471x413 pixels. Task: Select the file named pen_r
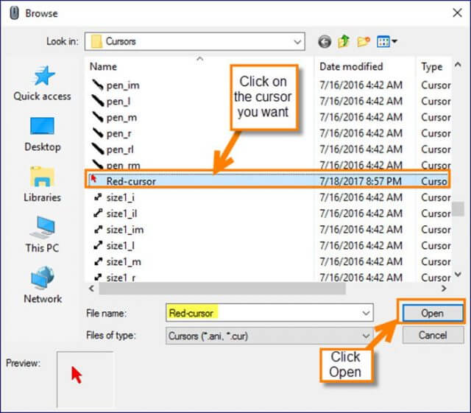(119, 133)
